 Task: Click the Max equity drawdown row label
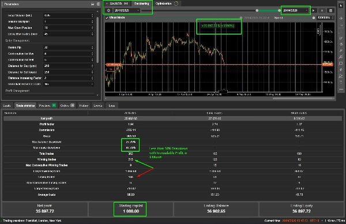[47, 148]
